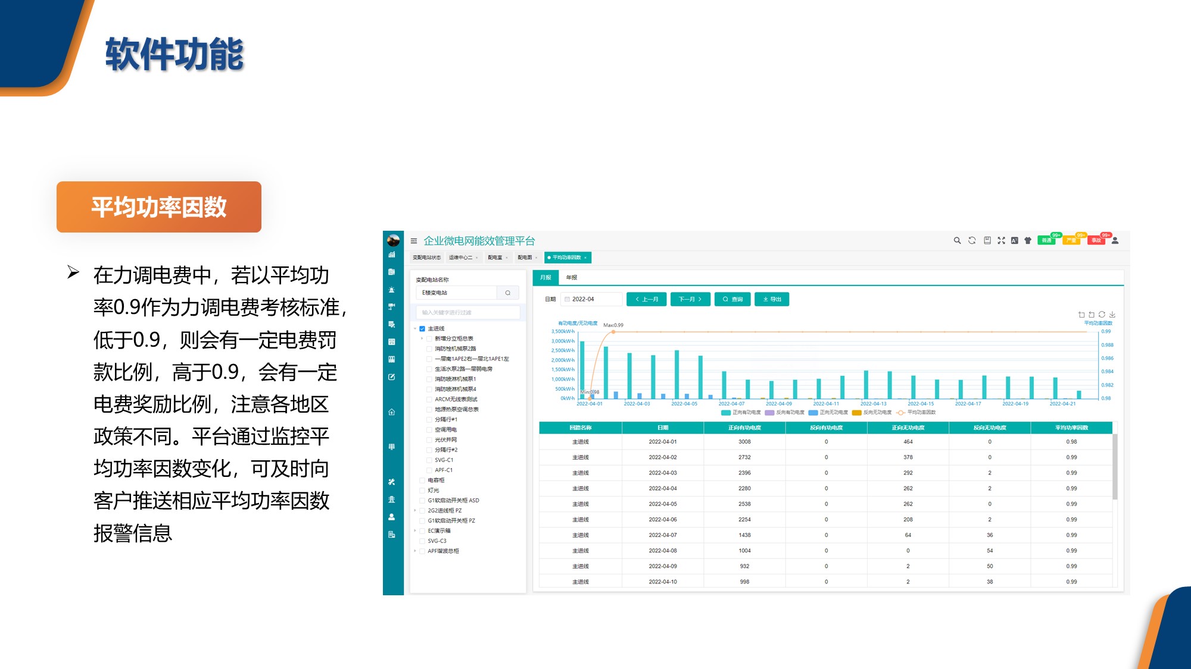This screenshot has height=669, width=1191.
Task: Click the header search magnifier icon
Action: tap(957, 240)
